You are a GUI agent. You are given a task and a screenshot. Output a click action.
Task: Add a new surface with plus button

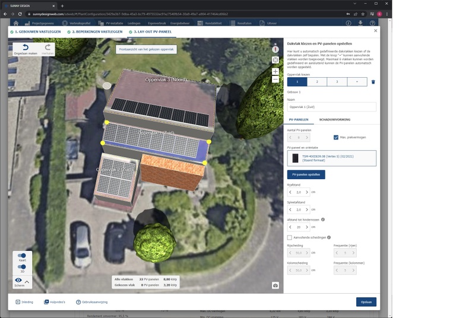tap(357, 82)
